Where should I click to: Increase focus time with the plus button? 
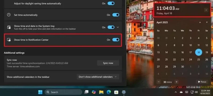[x=177, y=82]
